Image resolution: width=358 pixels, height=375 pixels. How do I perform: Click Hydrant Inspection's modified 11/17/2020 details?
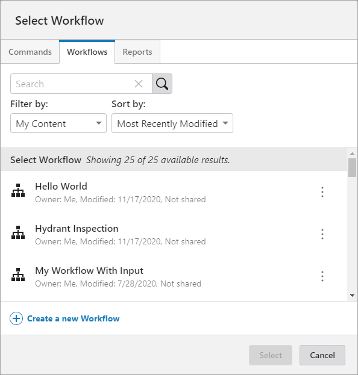pyautogui.click(x=121, y=241)
